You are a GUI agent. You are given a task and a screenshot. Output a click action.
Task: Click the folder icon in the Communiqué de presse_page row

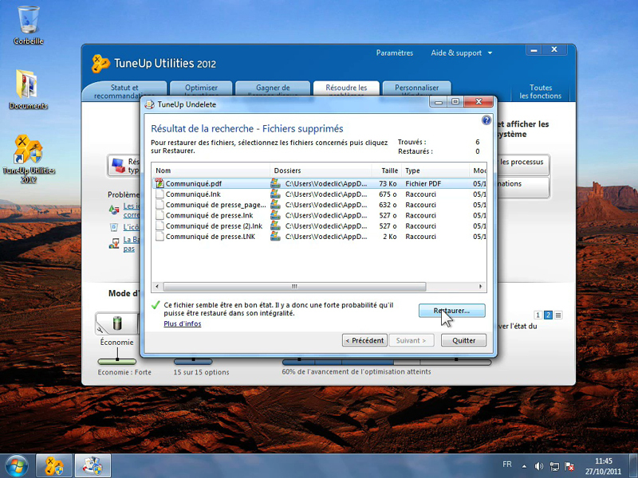(x=275, y=205)
